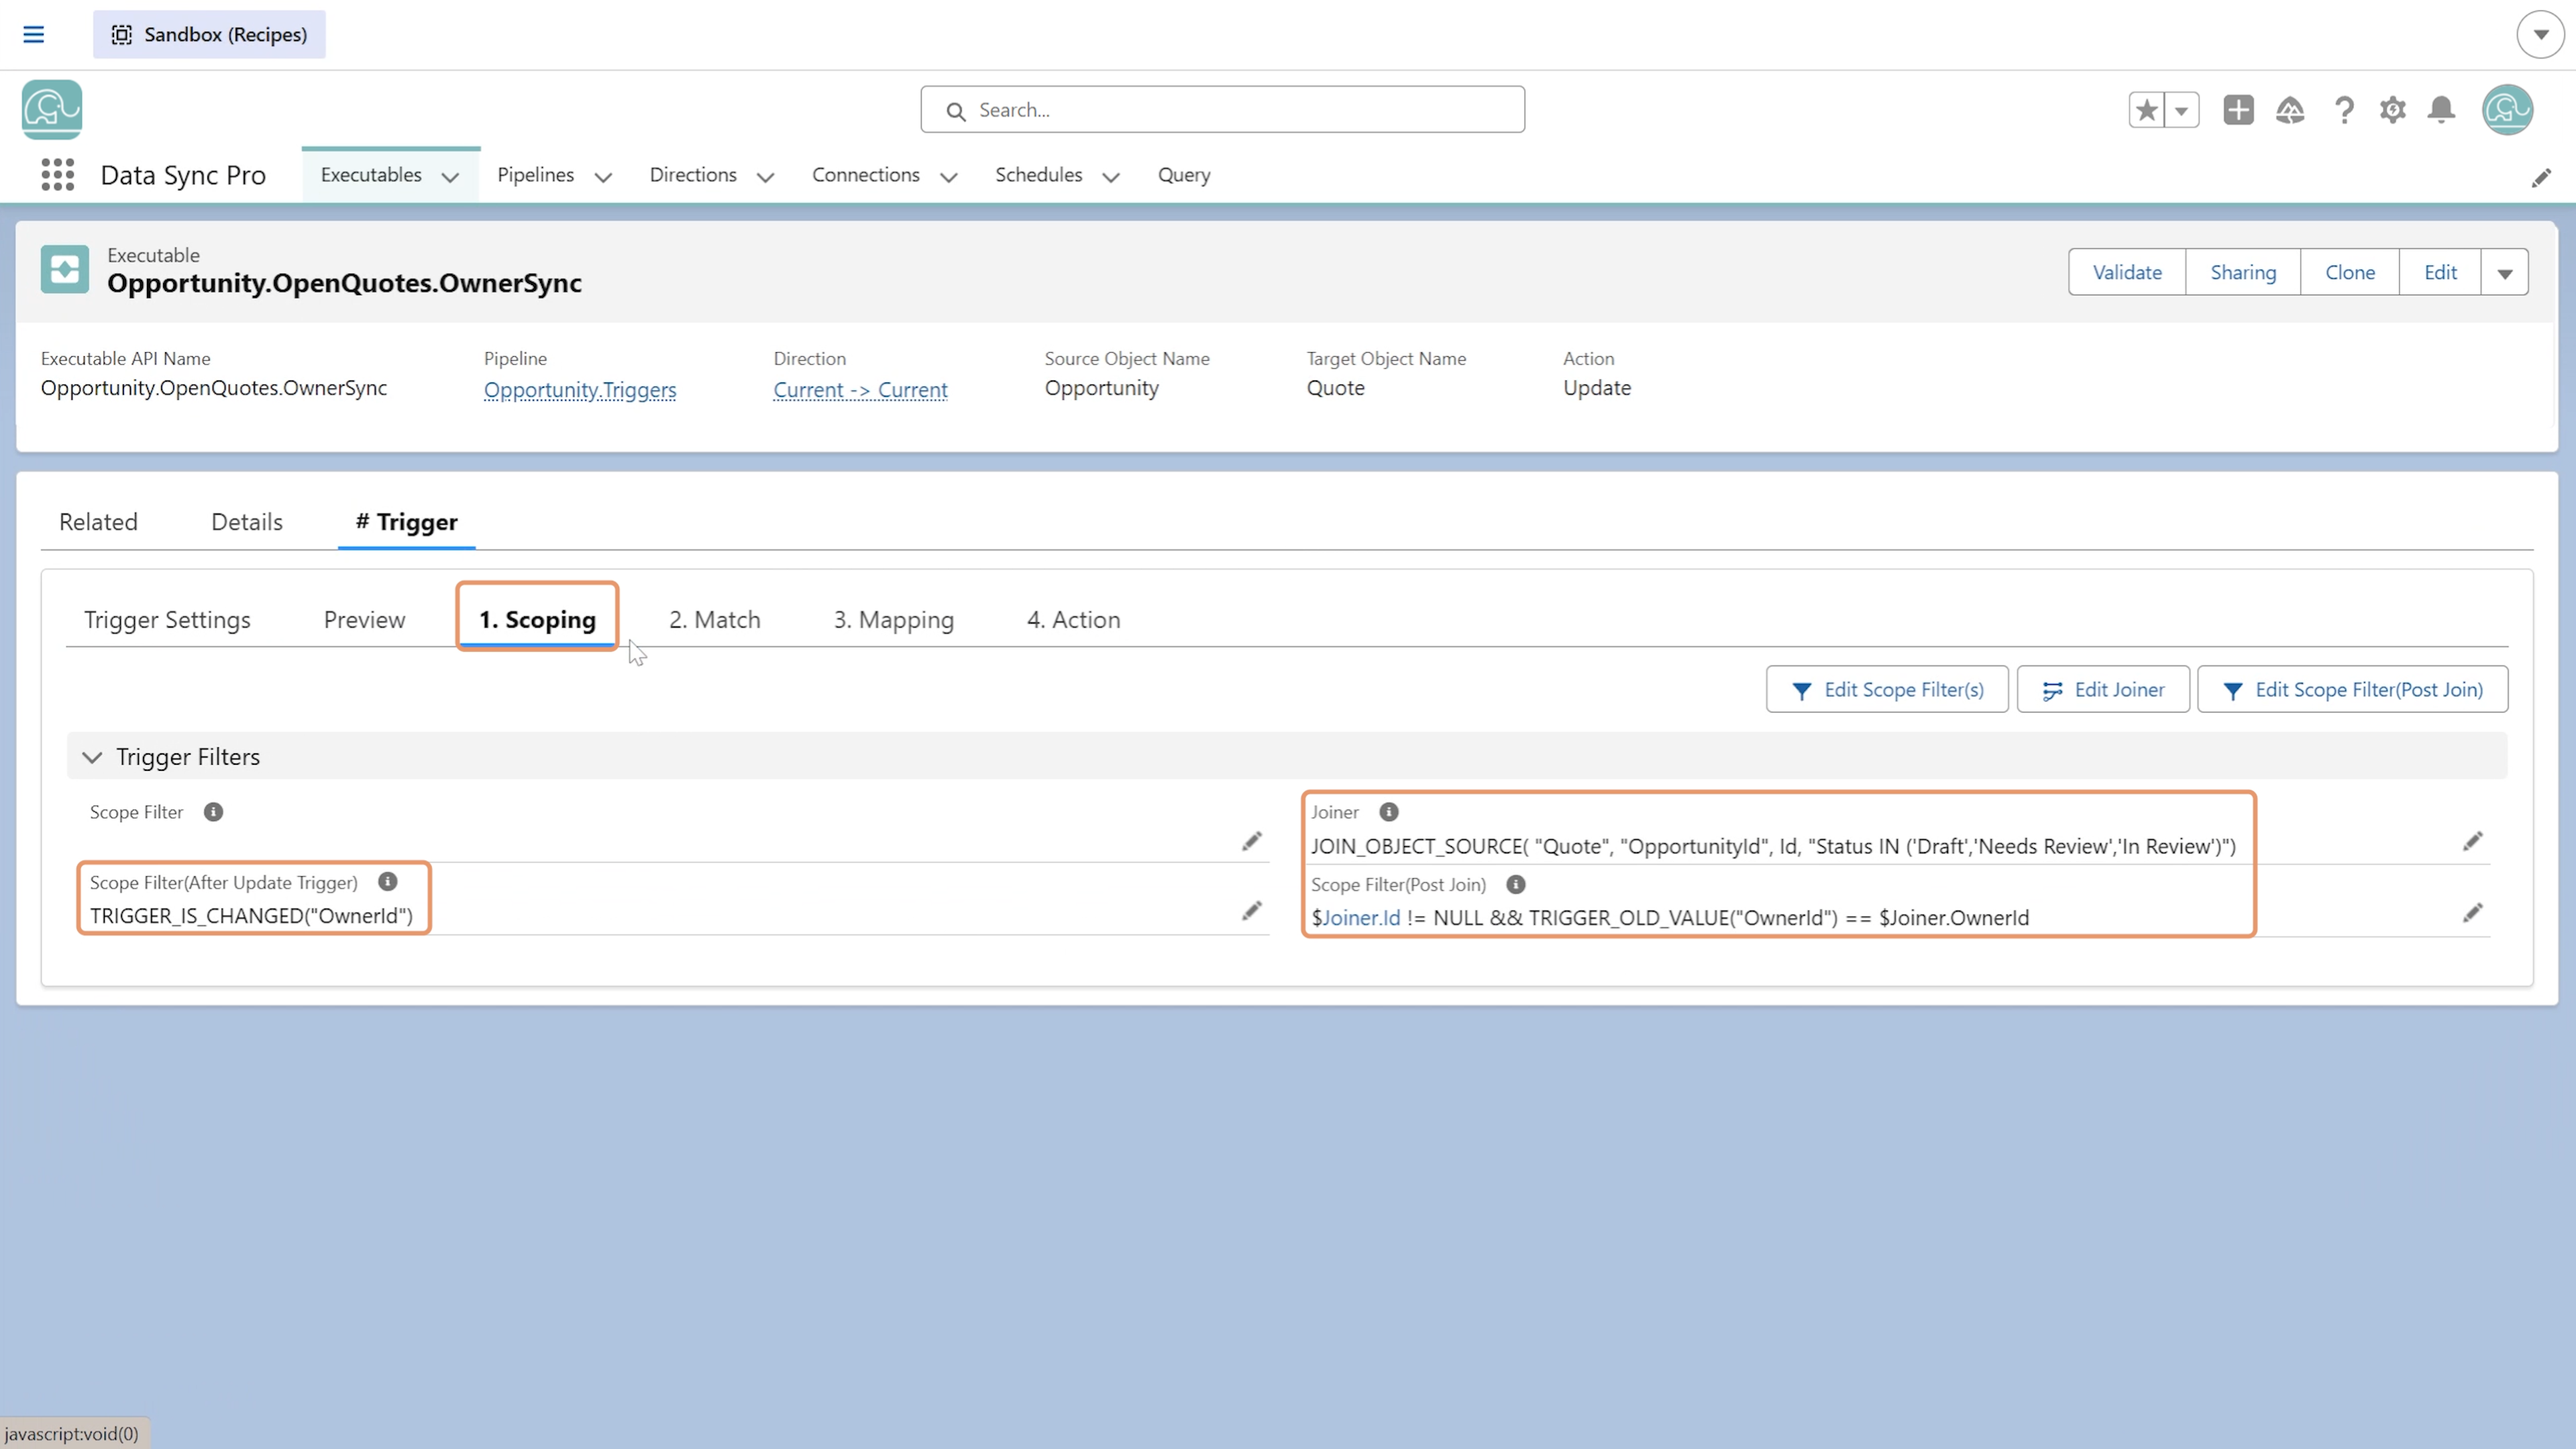Viewport: 2576px width, 1449px height.
Task: Click the JOIN_OBJECT_SOURCE joiner expression text
Action: click(x=1773, y=846)
